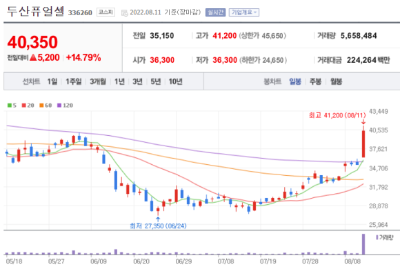Image resolution: width=400 pixels, height=269 pixels.
Task: Click the 전일 value 35,150
Action: 162,36
